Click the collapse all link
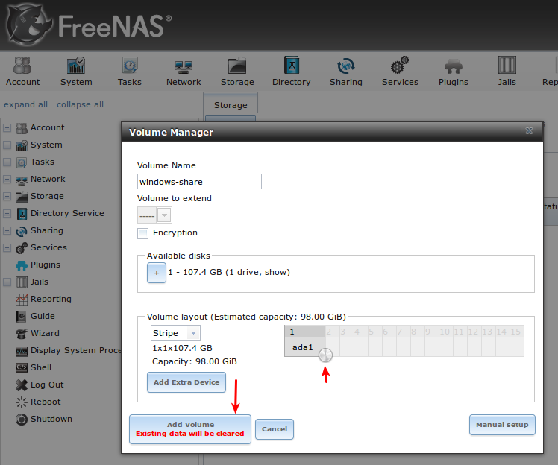 tap(80, 104)
